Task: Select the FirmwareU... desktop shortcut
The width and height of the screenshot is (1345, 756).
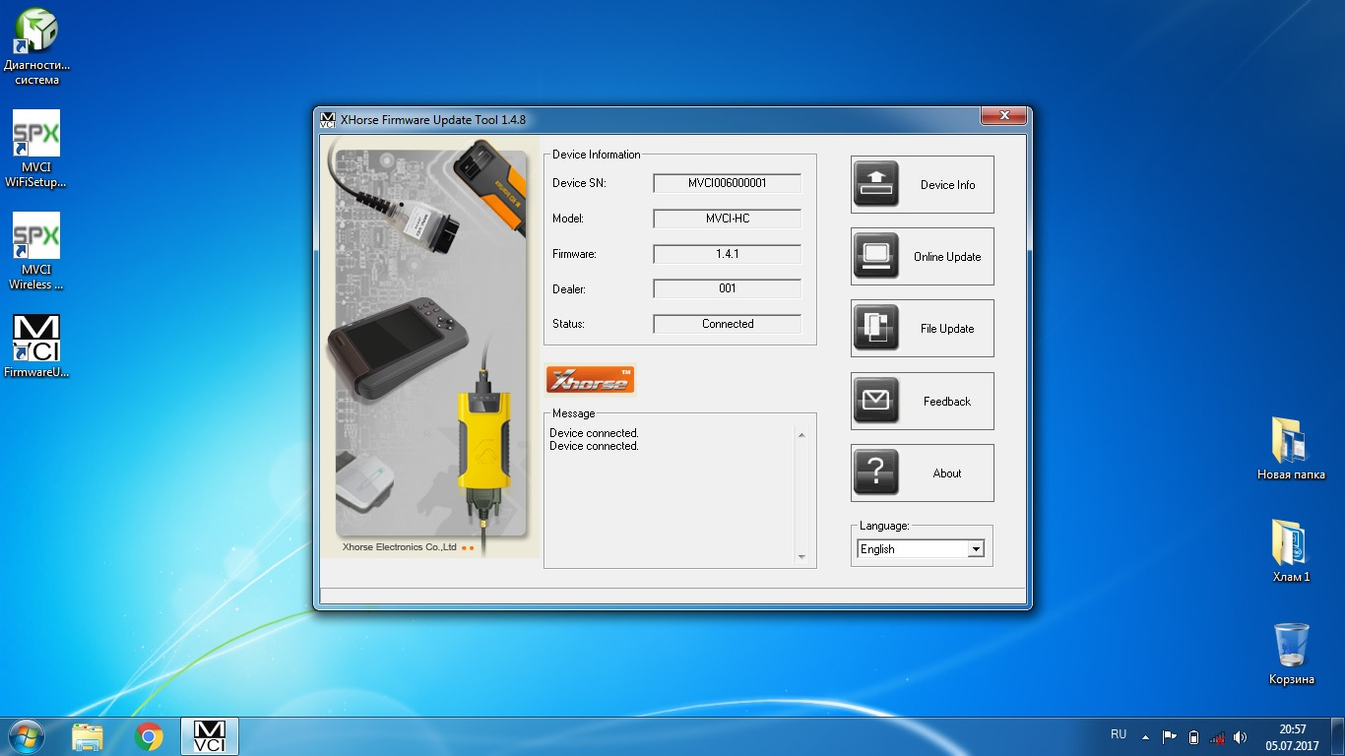Action: click(x=36, y=346)
